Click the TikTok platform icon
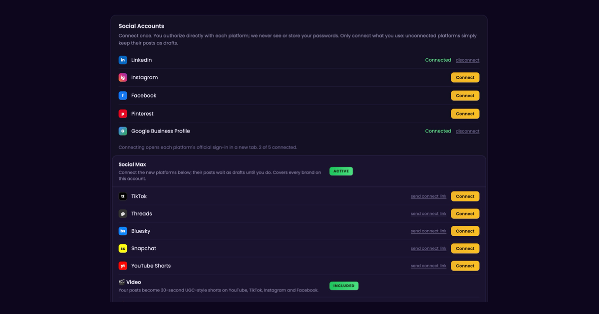Image resolution: width=599 pixels, height=314 pixels. click(x=123, y=196)
